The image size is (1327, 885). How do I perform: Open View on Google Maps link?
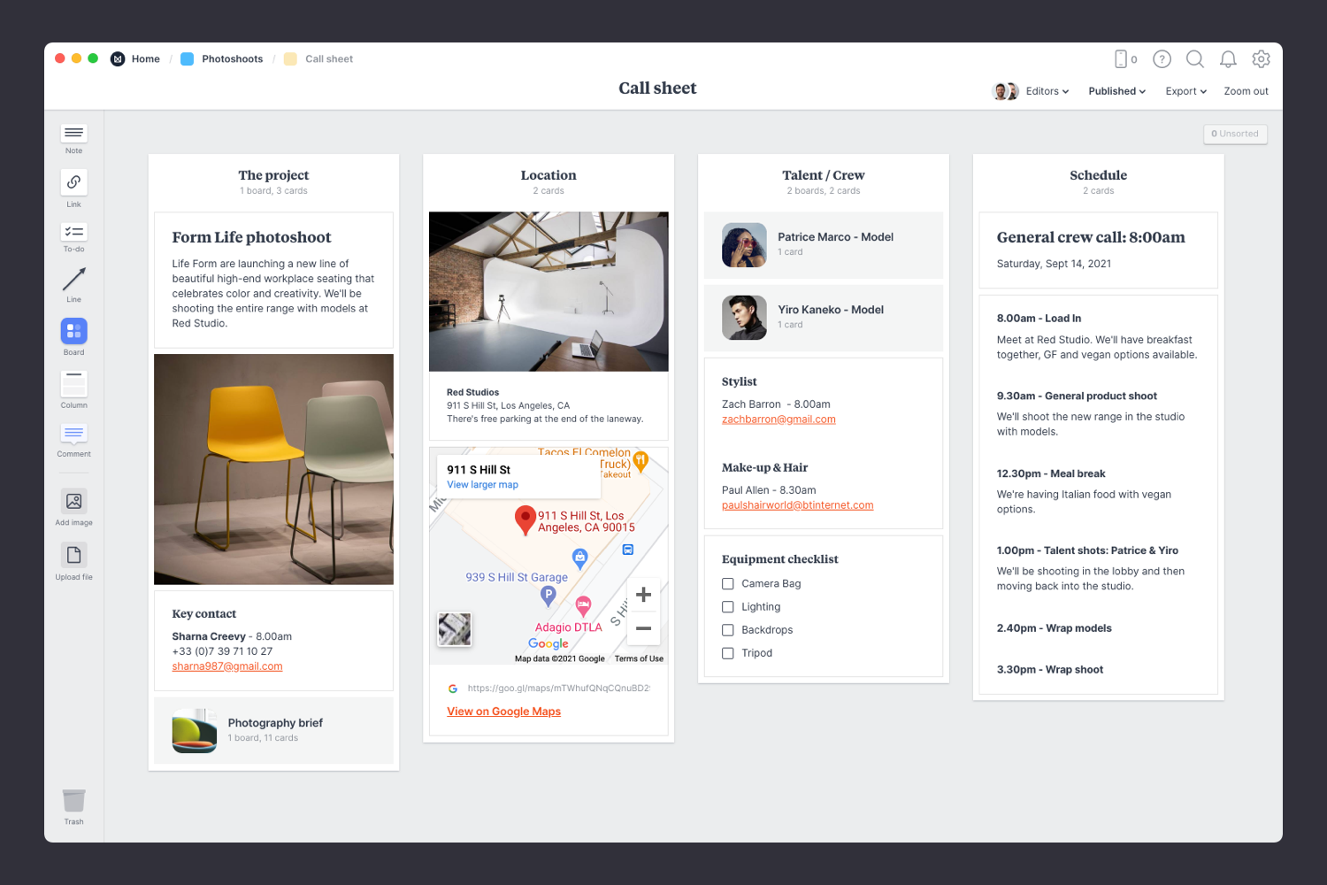(503, 711)
